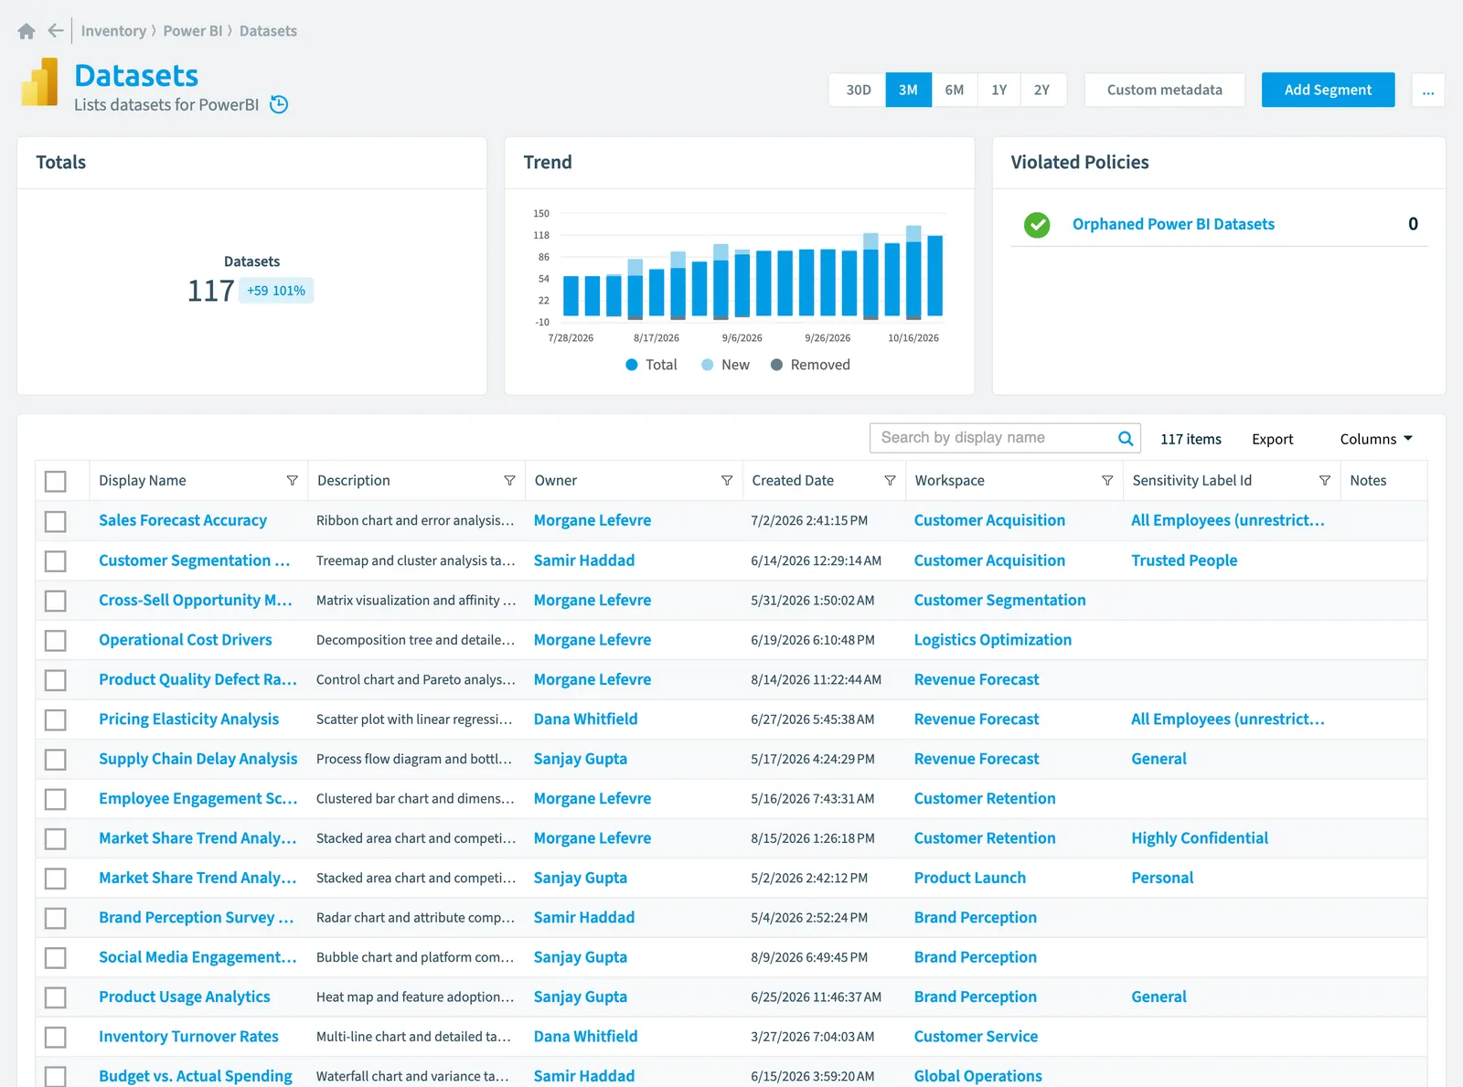1463x1087 pixels.
Task: Open the Sensitivity Label Id filter
Action: (x=1325, y=481)
